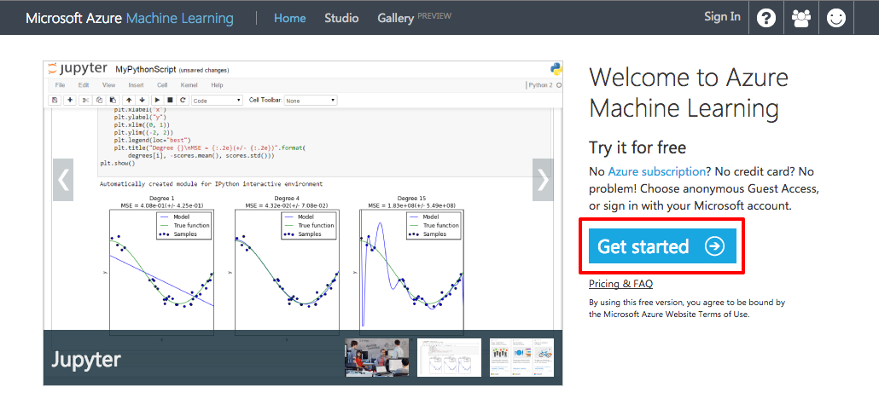Click Sign In in the header

click(x=722, y=17)
